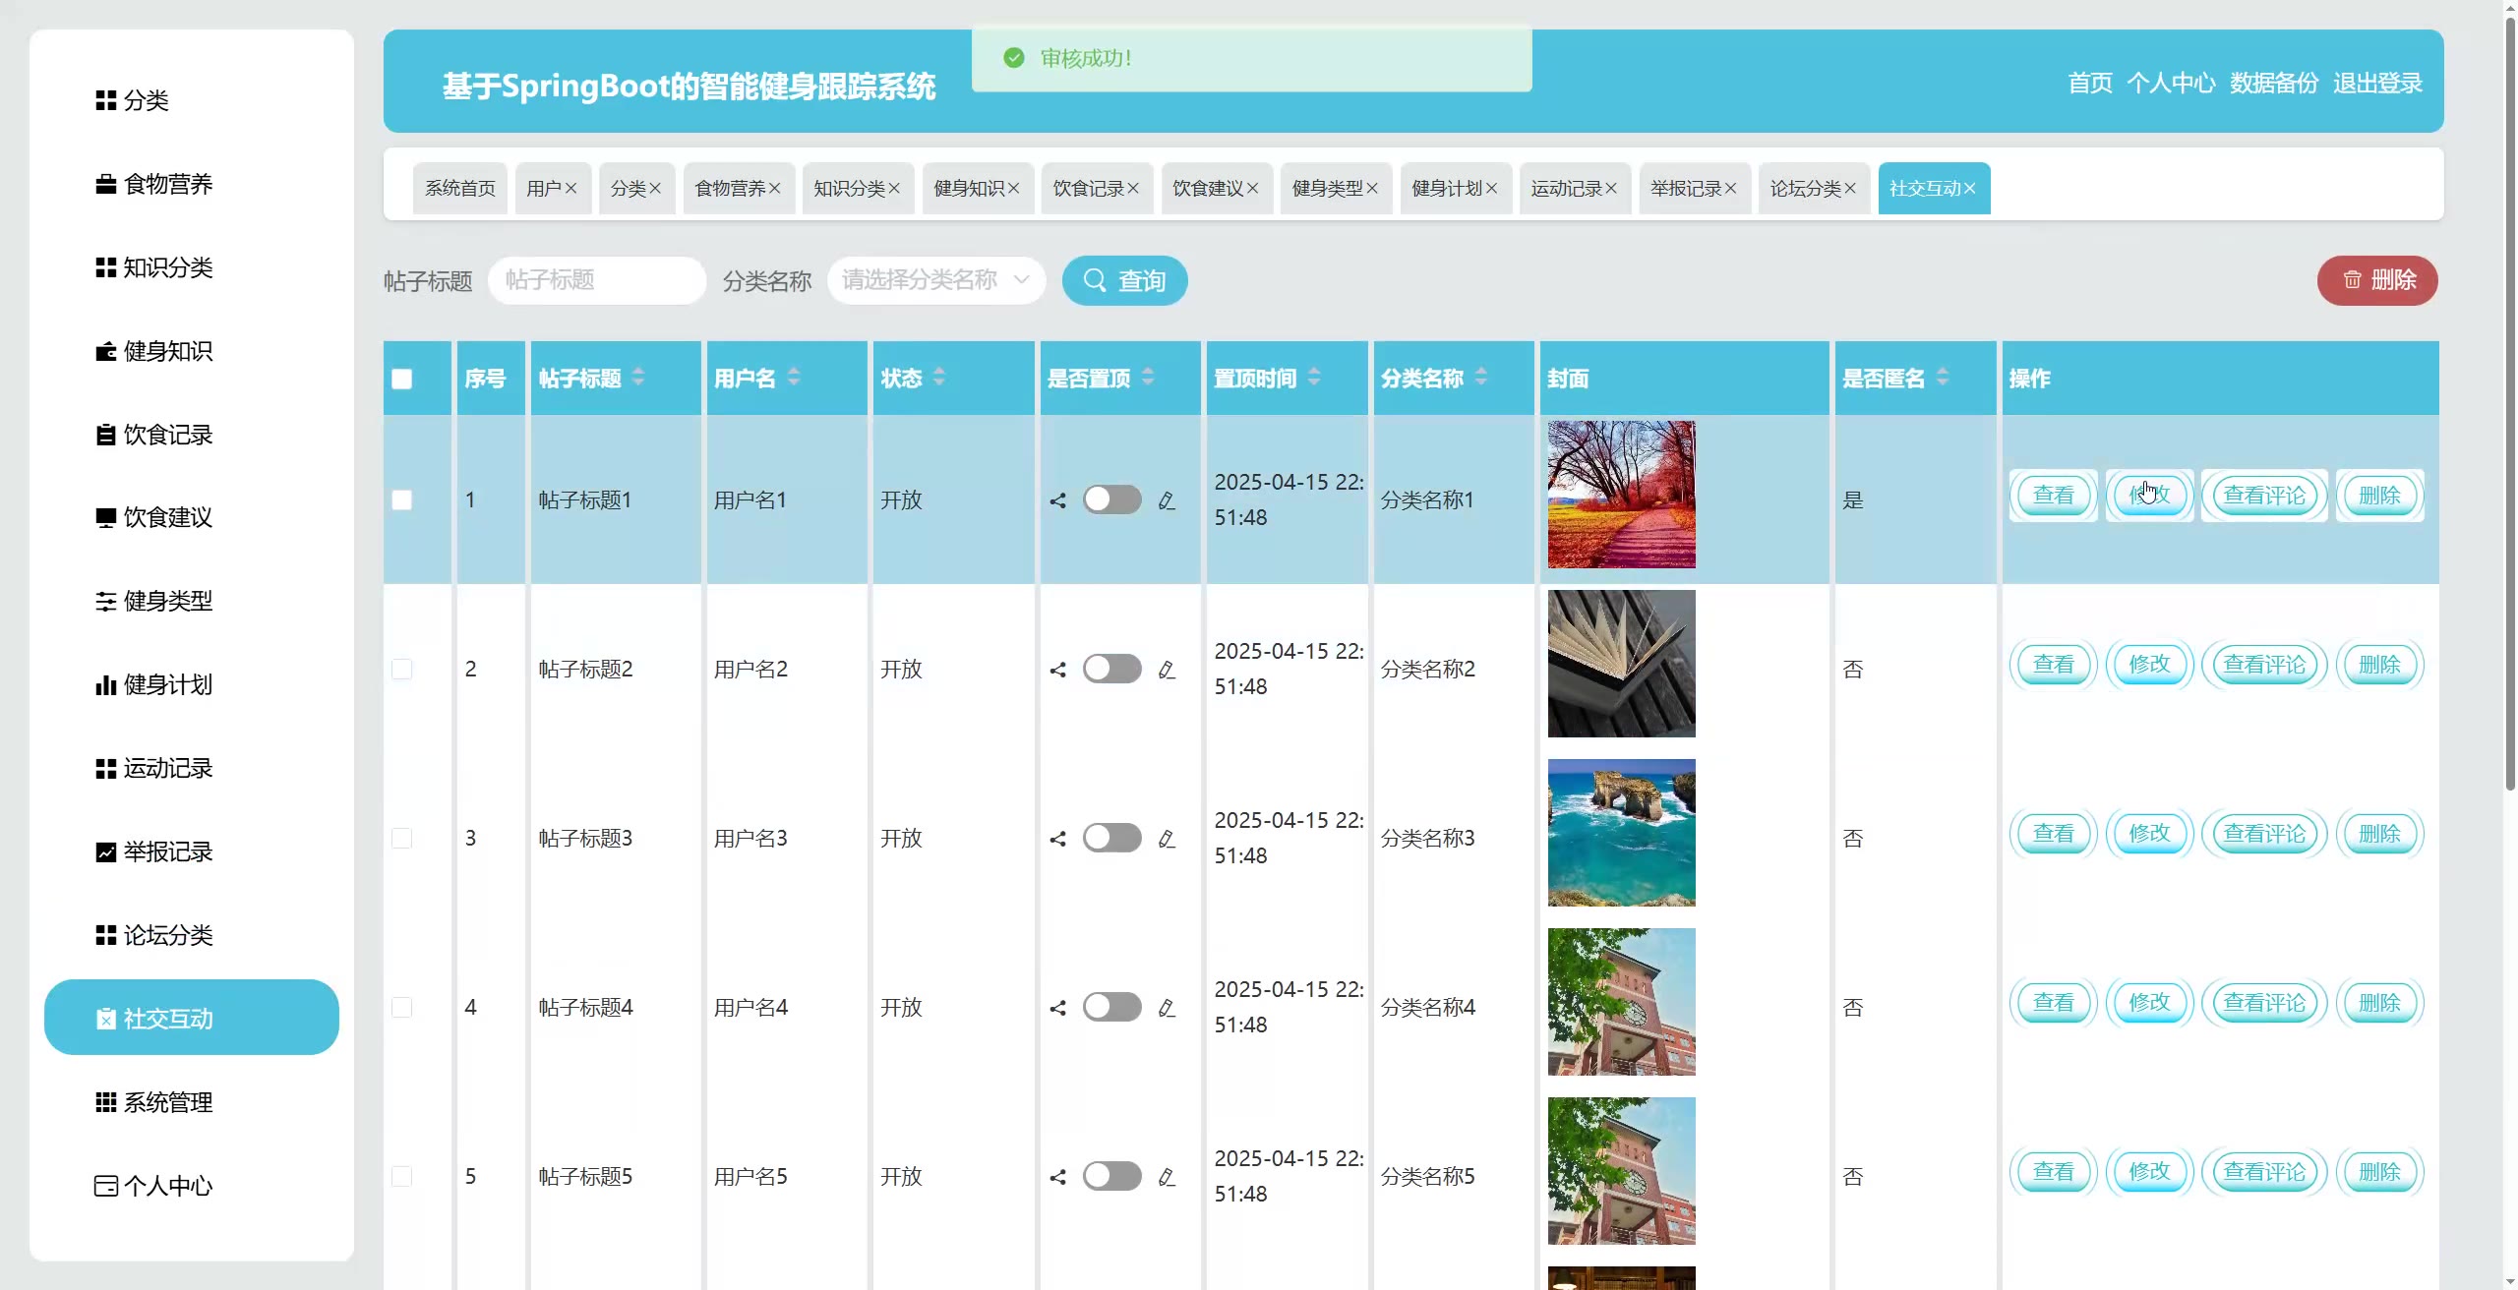The image size is (2518, 1290).
Task: Click the sort arrows on 是否匿名 column
Action: tap(1943, 377)
